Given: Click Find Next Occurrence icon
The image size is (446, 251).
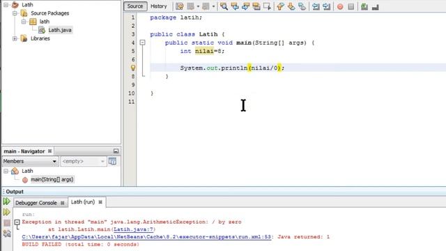Looking at the screenshot, I should pyautogui.click(x=245, y=6).
